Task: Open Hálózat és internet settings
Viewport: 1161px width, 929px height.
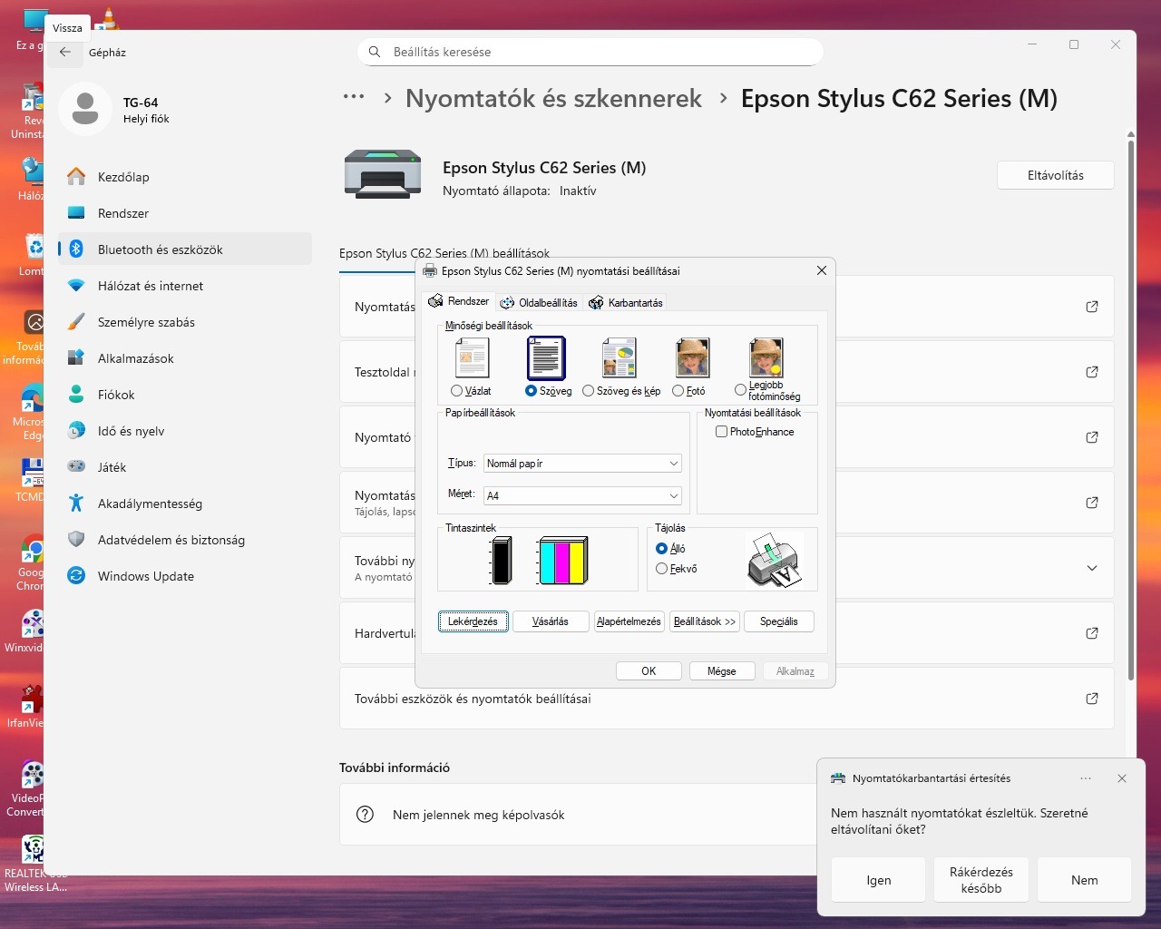Action: (x=185, y=286)
